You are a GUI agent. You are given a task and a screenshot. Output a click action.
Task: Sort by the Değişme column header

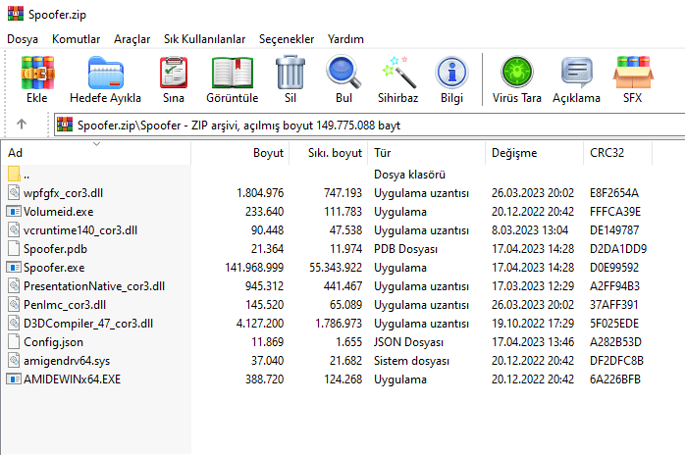[x=534, y=153]
